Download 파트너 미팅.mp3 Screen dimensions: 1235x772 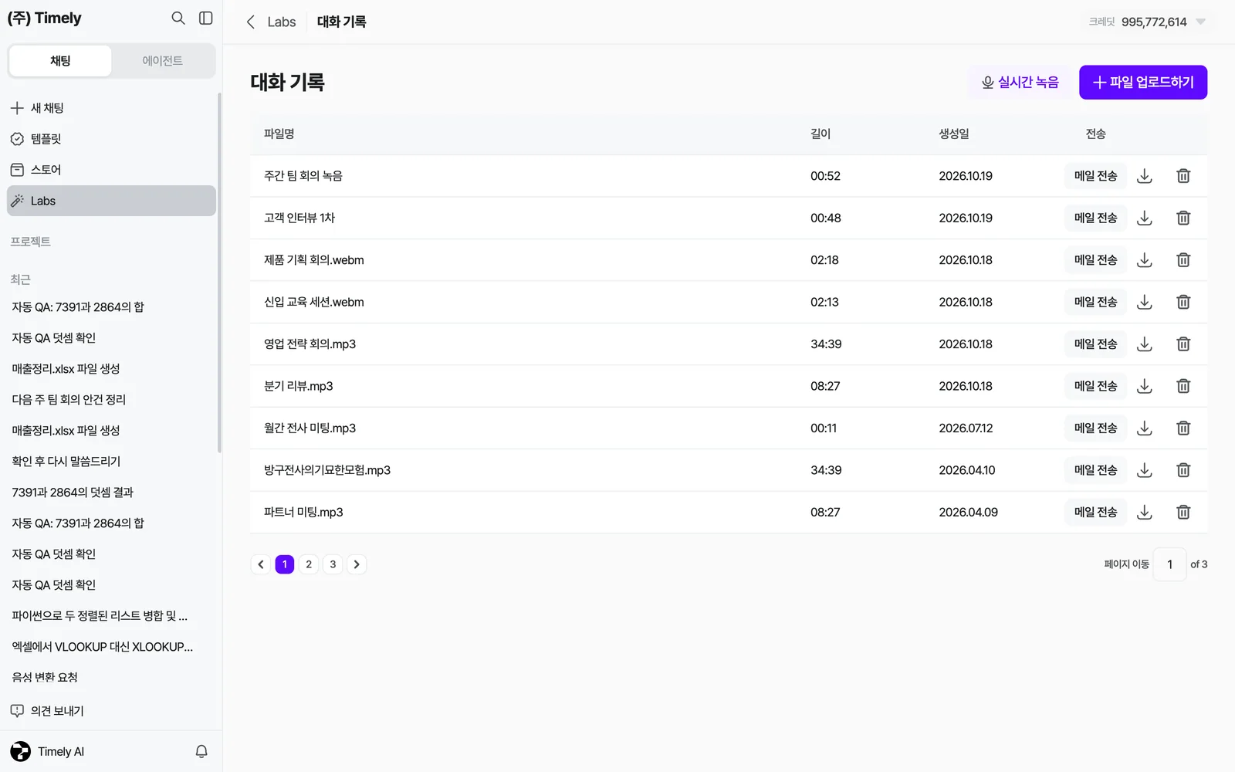[1145, 512]
